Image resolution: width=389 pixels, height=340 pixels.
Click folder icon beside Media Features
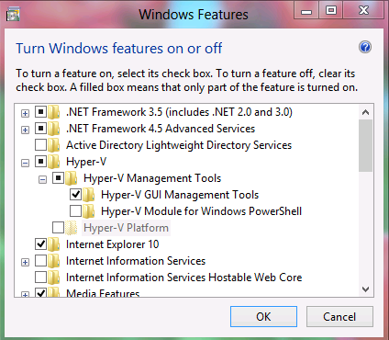tap(54, 292)
